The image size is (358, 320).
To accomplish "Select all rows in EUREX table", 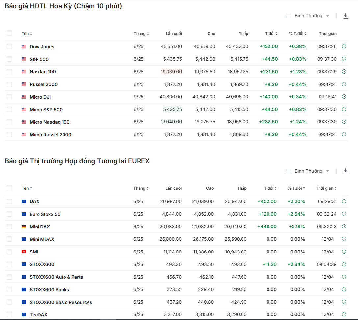I will [x=9, y=188].
